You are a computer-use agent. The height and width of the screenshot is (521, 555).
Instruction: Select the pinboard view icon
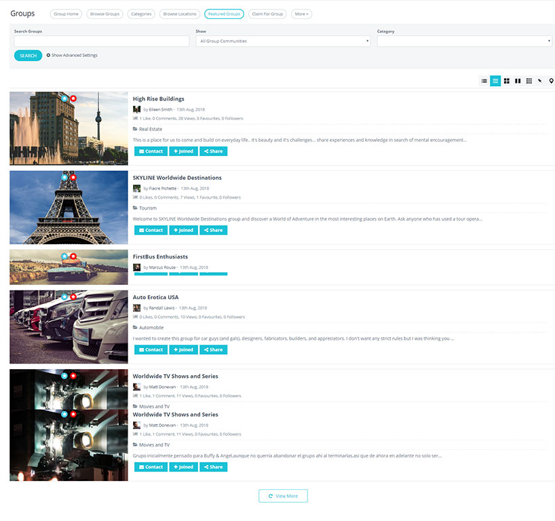540,81
